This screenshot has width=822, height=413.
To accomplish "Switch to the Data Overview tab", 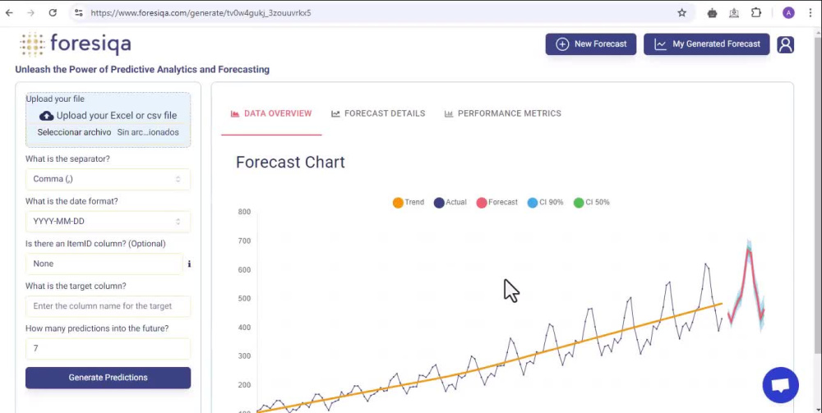I will click(271, 113).
